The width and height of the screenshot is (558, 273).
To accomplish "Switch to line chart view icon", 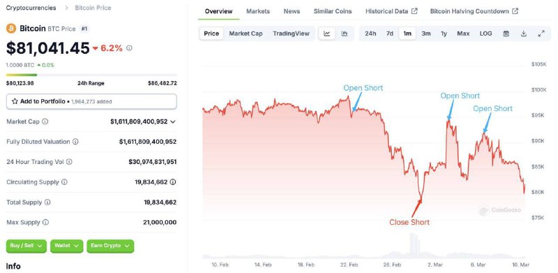I will point(326,34).
